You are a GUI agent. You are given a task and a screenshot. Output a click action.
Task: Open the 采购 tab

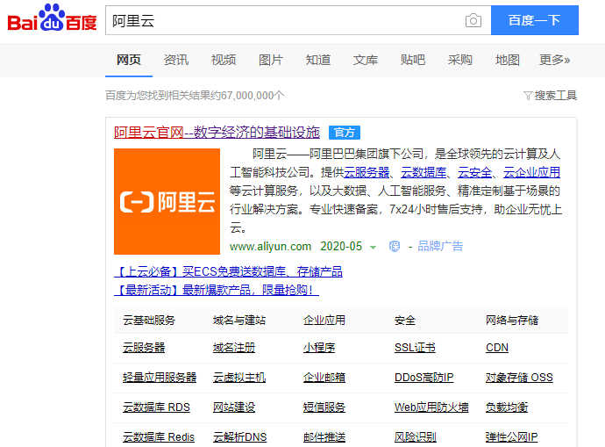pos(460,60)
